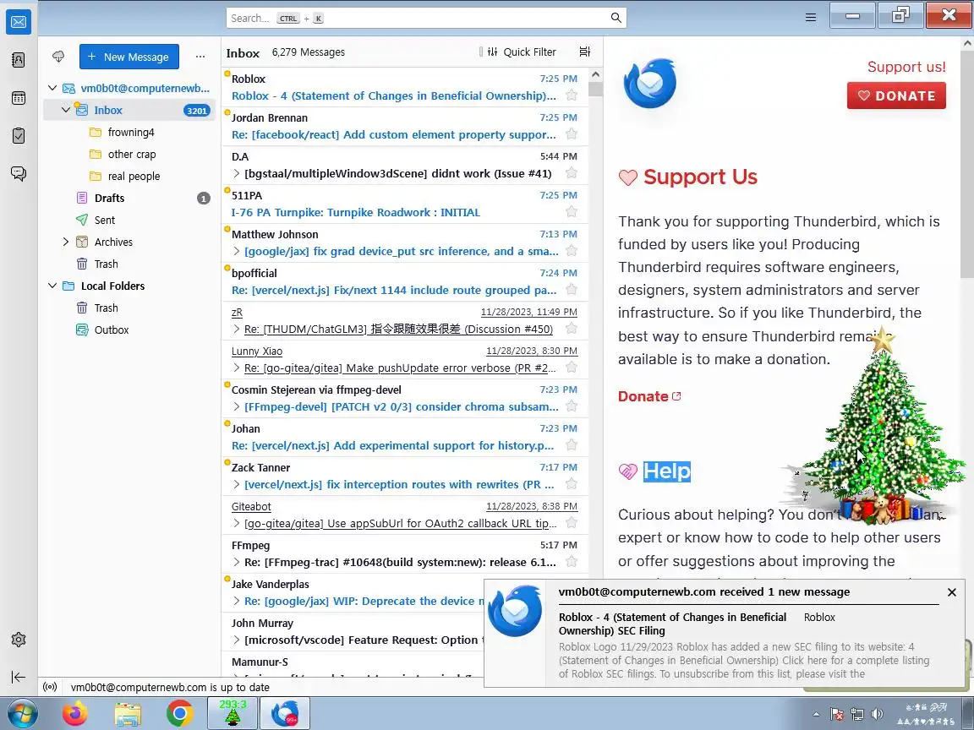Open the Mail space icon

pyautogui.click(x=19, y=22)
